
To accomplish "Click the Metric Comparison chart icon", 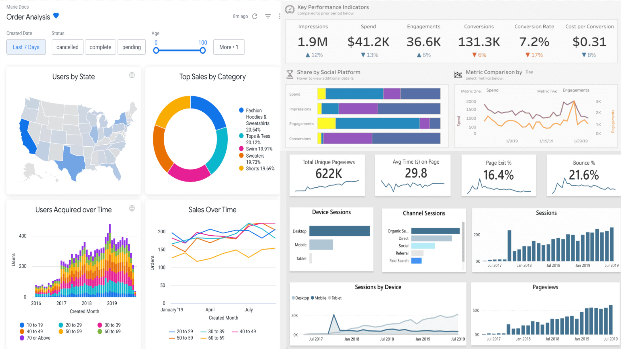I will [x=458, y=75].
